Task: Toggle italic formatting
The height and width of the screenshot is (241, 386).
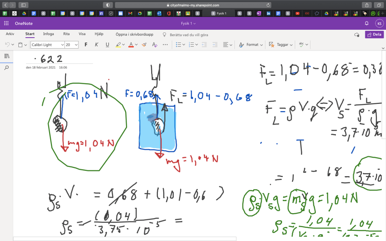Action: (x=96, y=44)
